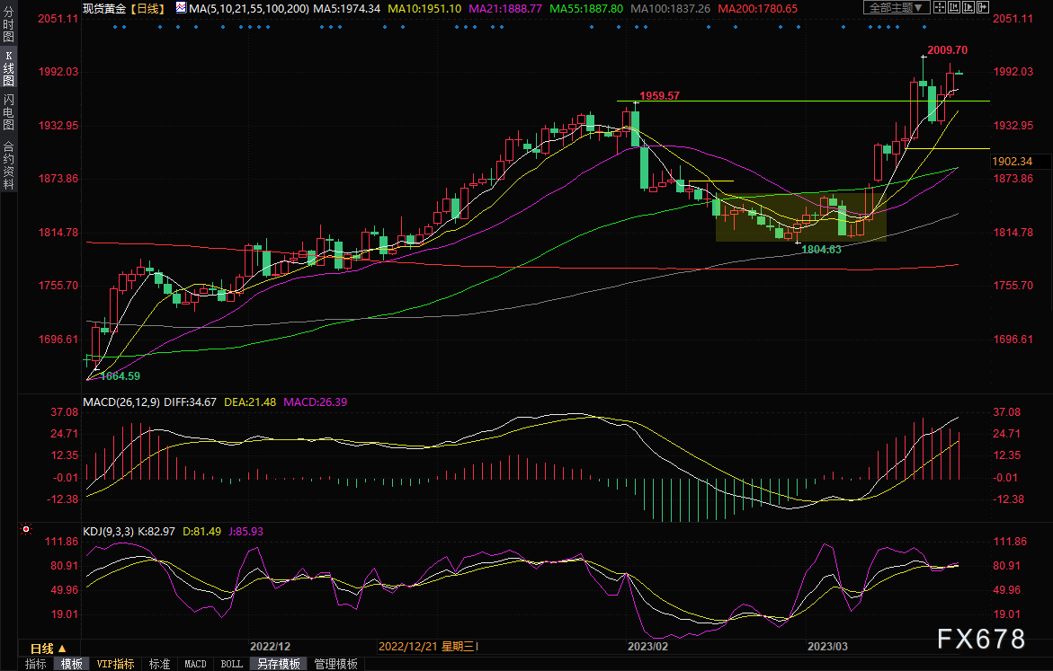Open the VIP指标 template
Image resolution: width=1053 pixels, height=671 pixels.
(115, 664)
